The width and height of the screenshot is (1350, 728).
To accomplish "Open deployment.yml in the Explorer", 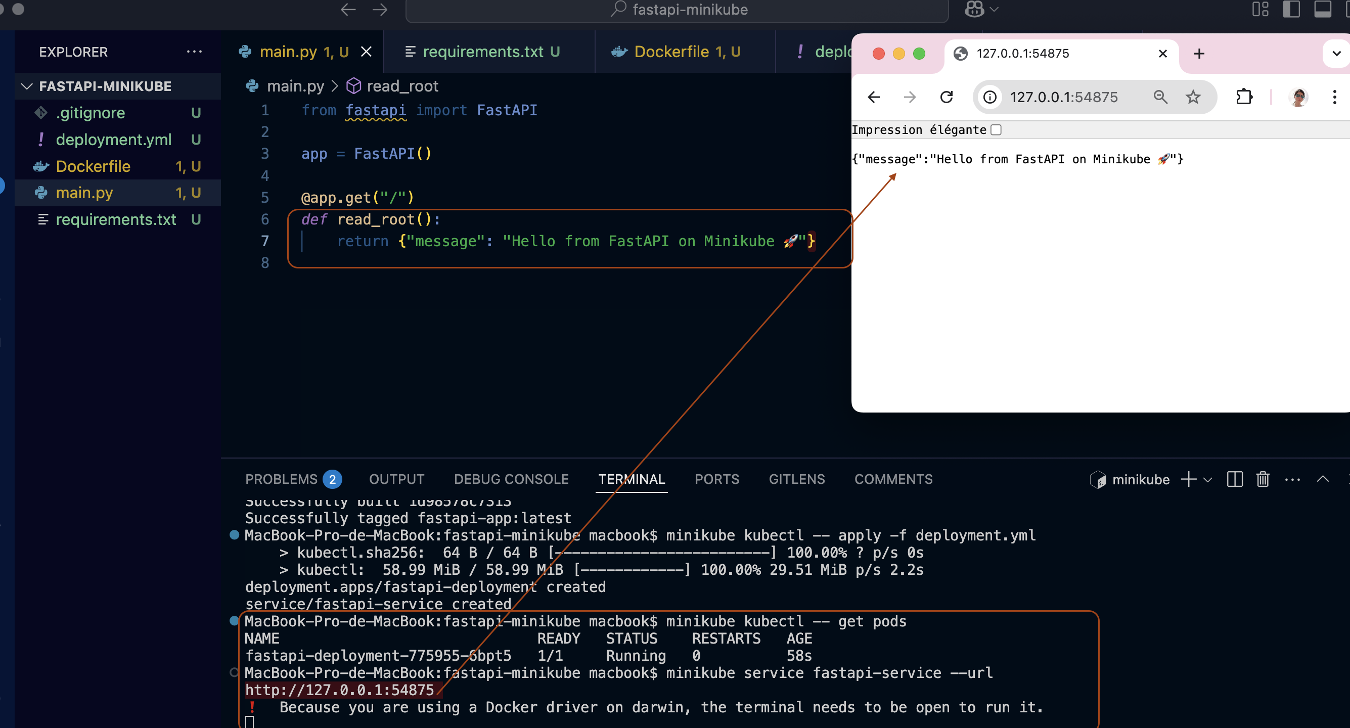I will point(117,140).
